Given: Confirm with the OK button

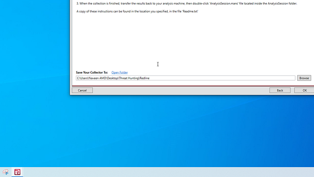Looking at the screenshot, I should click(x=304, y=90).
